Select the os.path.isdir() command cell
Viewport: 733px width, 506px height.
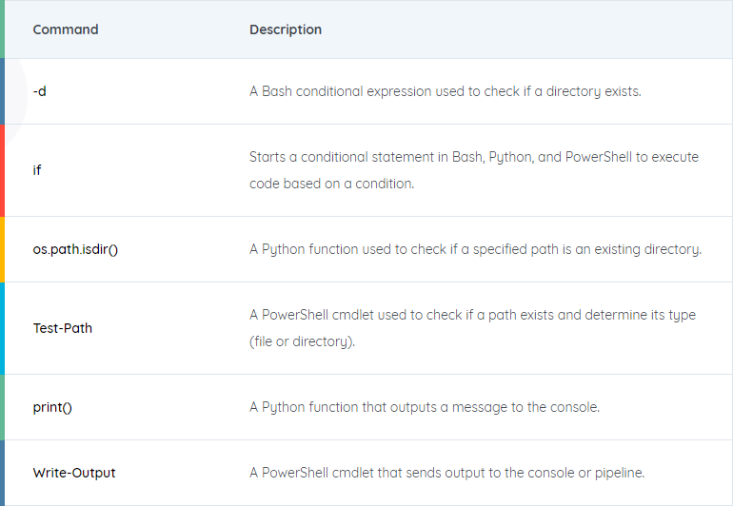click(x=75, y=249)
